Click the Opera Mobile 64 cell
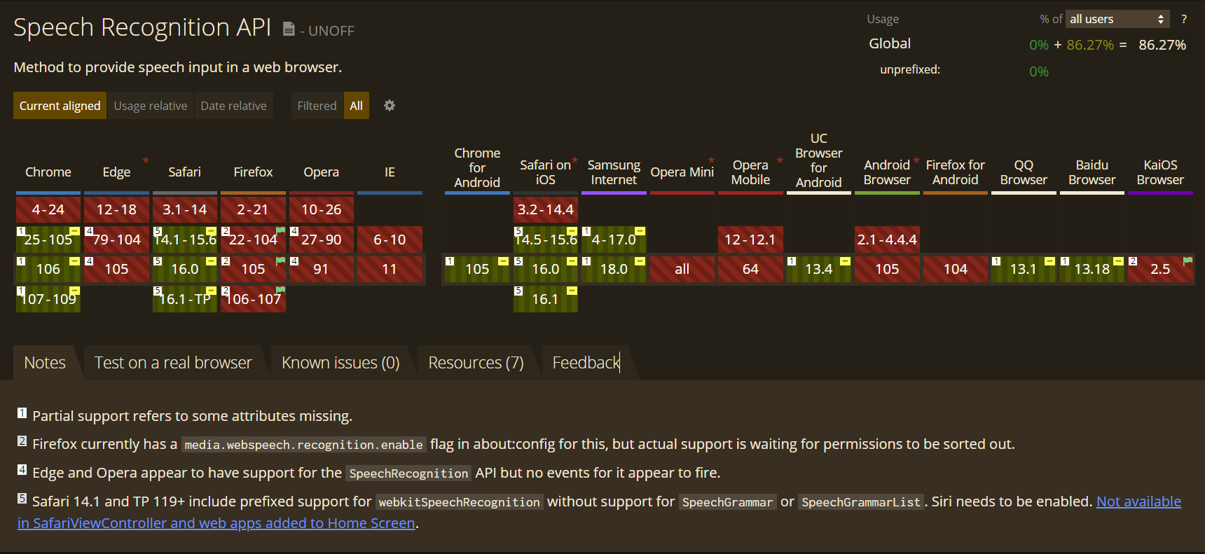This screenshot has height=554, width=1205. pos(750,269)
